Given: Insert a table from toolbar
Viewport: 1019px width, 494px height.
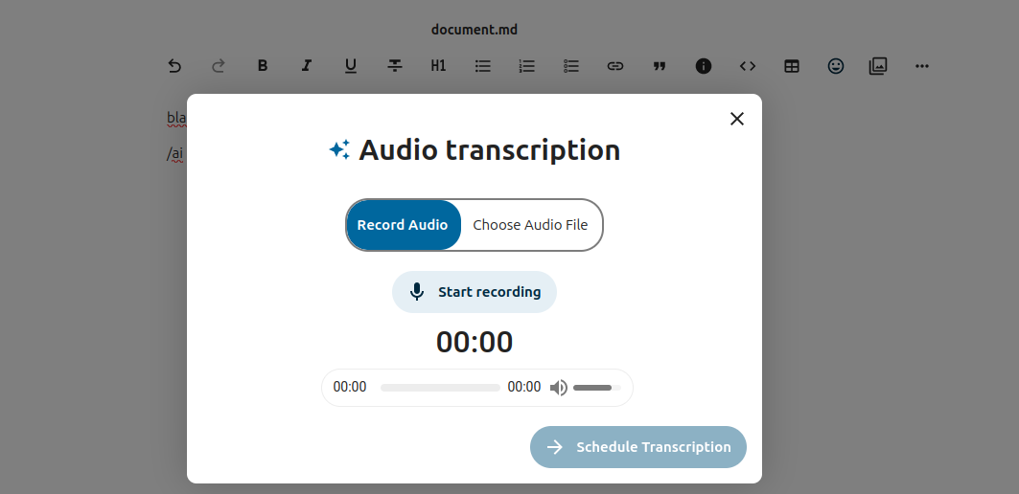Looking at the screenshot, I should tap(792, 66).
